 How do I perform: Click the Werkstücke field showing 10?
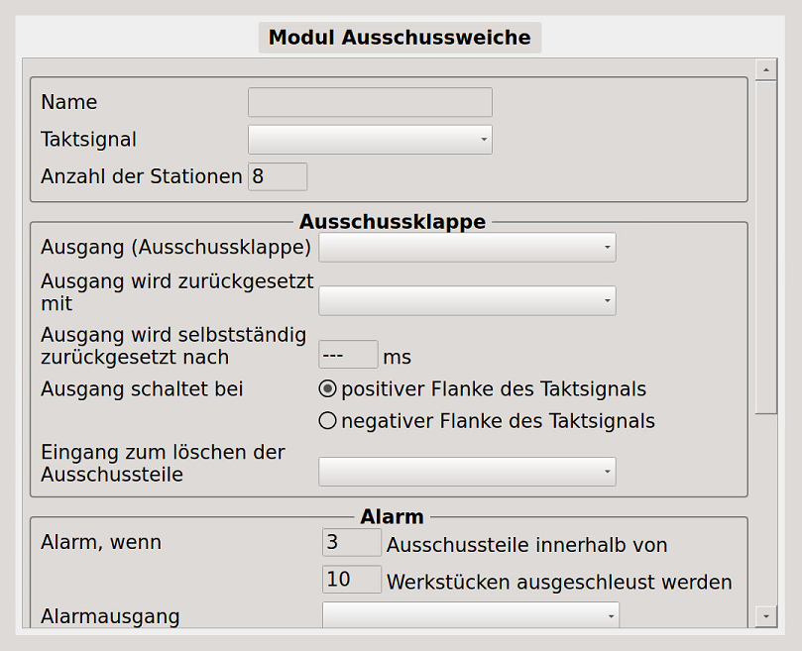coord(351,580)
